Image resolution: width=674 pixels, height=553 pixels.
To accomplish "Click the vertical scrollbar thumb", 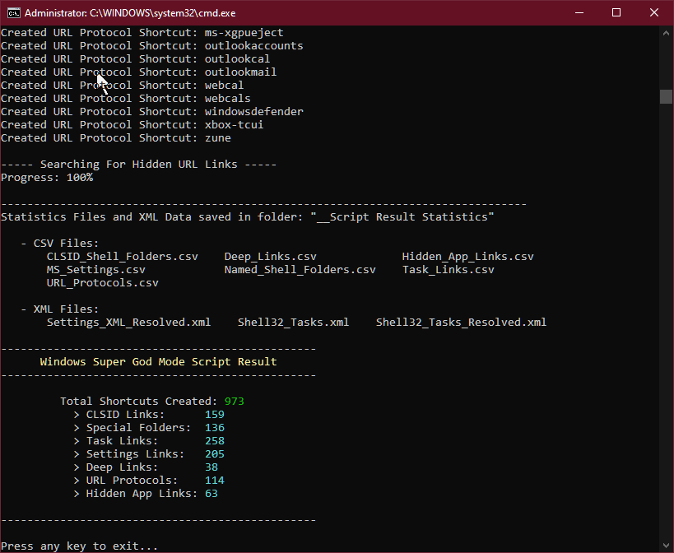I will (666, 96).
